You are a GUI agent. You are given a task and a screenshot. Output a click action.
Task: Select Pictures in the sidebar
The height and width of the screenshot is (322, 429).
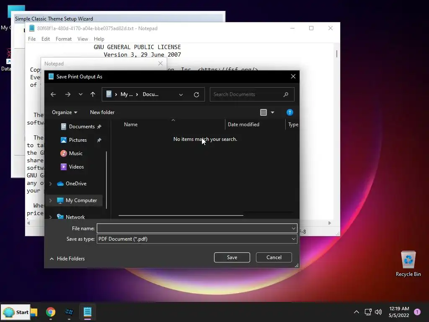tap(78, 140)
